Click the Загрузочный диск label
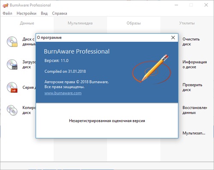The width and height of the screenshot is (214, 170). tap(29, 64)
